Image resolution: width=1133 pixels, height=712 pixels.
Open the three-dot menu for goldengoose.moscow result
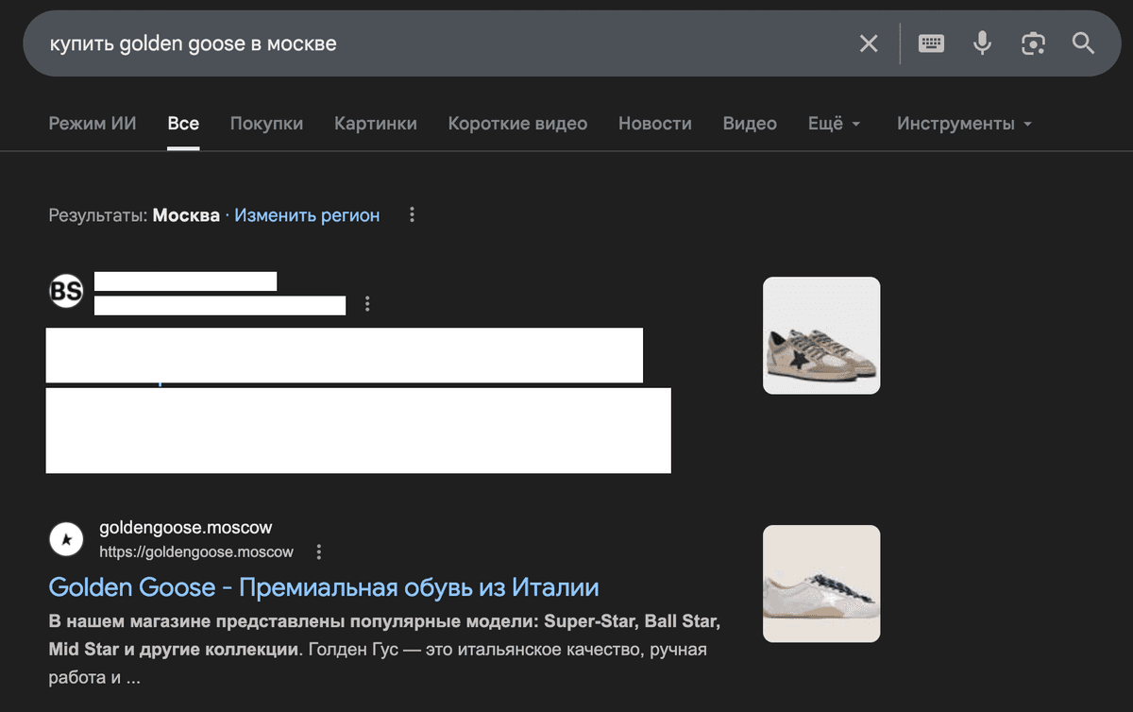click(x=319, y=551)
